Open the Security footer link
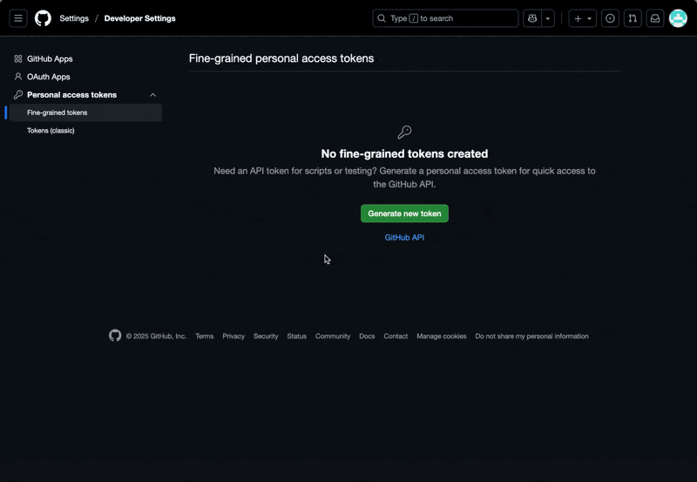Image resolution: width=697 pixels, height=482 pixels. tap(266, 336)
